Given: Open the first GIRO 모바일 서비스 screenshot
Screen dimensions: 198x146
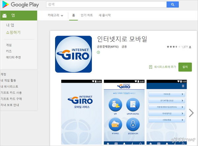Looking at the screenshot, I should point(81,113).
